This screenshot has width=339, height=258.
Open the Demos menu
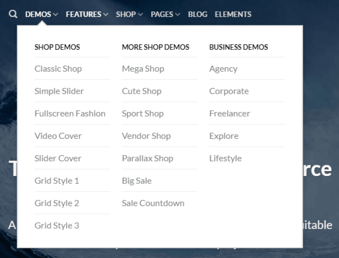click(x=41, y=14)
